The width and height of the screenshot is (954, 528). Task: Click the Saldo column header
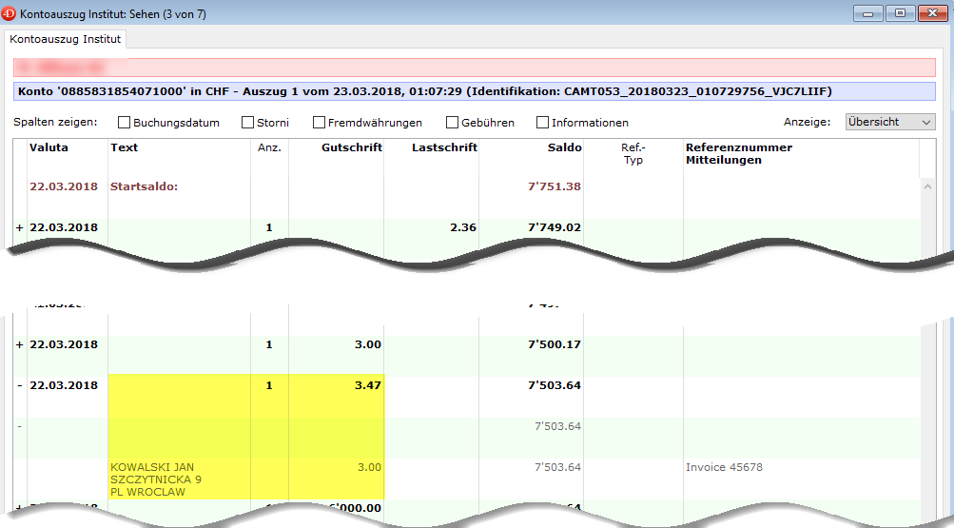[x=564, y=147]
